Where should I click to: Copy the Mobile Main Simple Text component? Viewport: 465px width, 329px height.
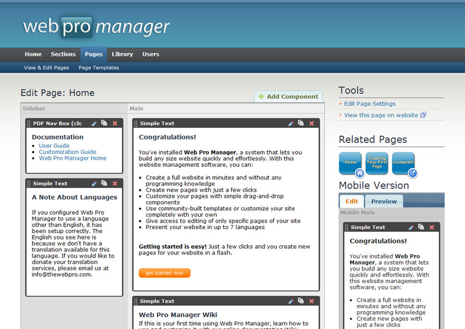(421, 227)
